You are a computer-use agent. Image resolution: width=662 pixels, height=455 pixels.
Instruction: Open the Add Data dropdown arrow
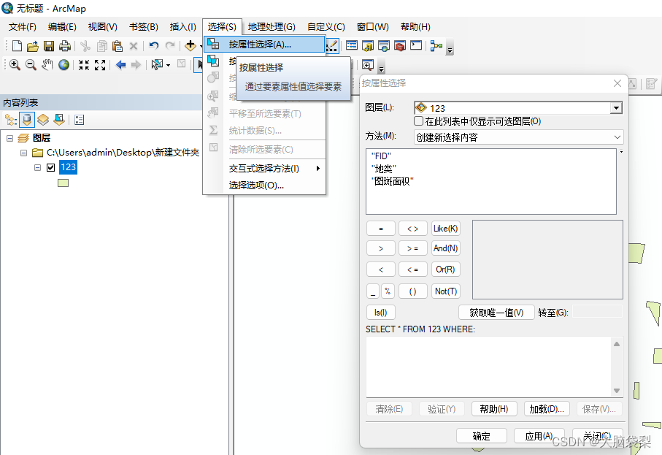point(200,46)
